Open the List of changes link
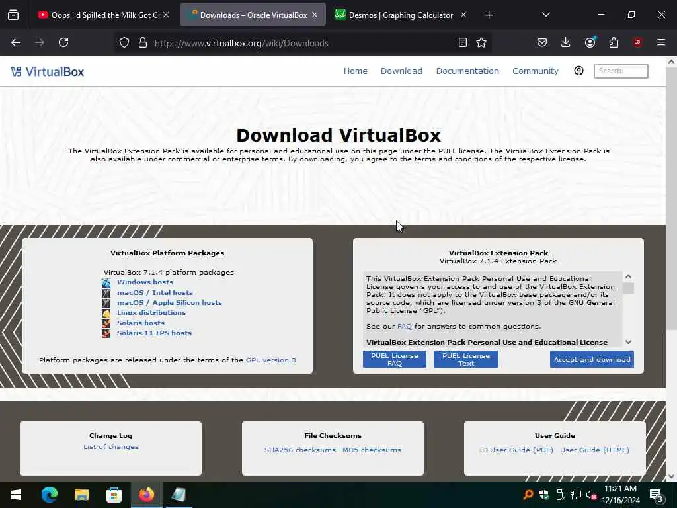677x508 pixels. (x=111, y=446)
